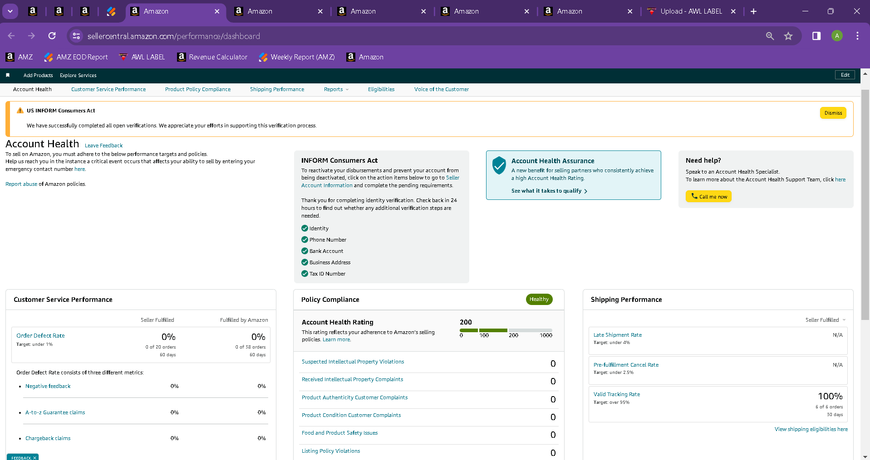Open Product Condition Customer Complaints

(351, 415)
